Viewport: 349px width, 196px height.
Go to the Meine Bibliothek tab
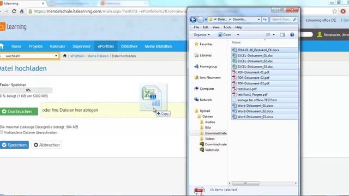pos(159,46)
